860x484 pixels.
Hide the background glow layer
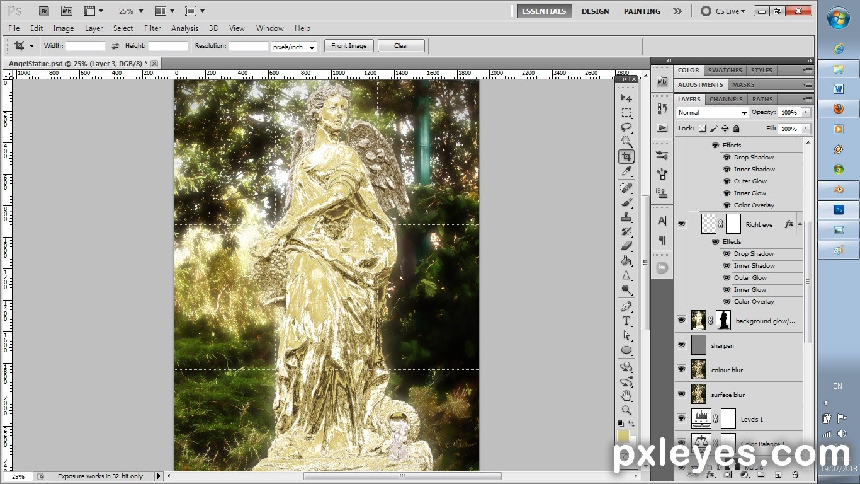[681, 320]
